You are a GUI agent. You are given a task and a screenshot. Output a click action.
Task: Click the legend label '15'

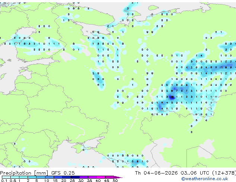[55, 181]
